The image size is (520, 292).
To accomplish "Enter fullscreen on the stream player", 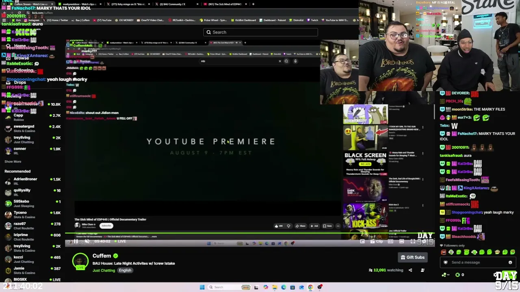I will coord(413,241).
